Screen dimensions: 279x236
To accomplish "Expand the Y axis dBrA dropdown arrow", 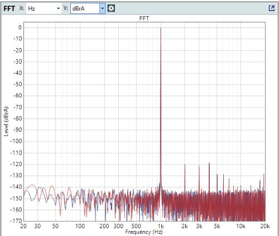I will 102,8.
